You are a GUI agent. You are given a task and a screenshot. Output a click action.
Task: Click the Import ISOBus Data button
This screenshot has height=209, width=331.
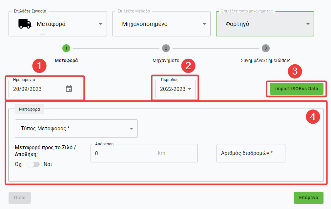pyautogui.click(x=296, y=89)
